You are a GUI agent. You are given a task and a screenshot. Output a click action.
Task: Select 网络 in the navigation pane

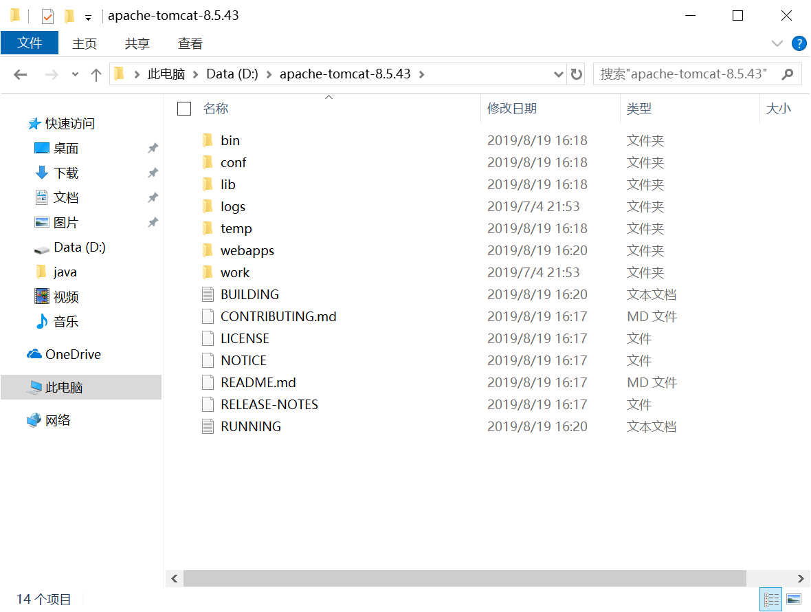click(58, 420)
